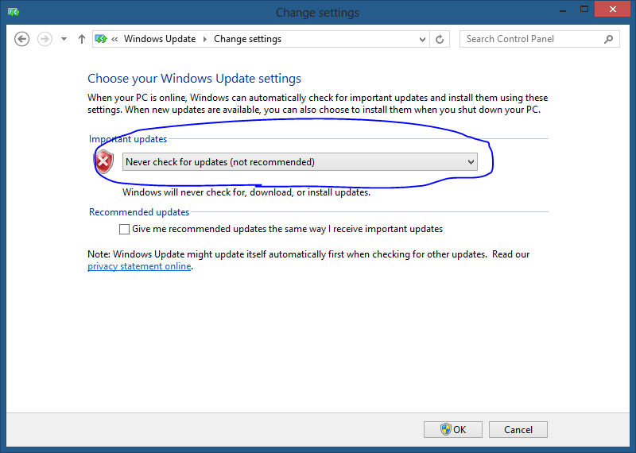Select Change settings breadcrumb
The width and height of the screenshot is (636, 453).
pyautogui.click(x=247, y=39)
